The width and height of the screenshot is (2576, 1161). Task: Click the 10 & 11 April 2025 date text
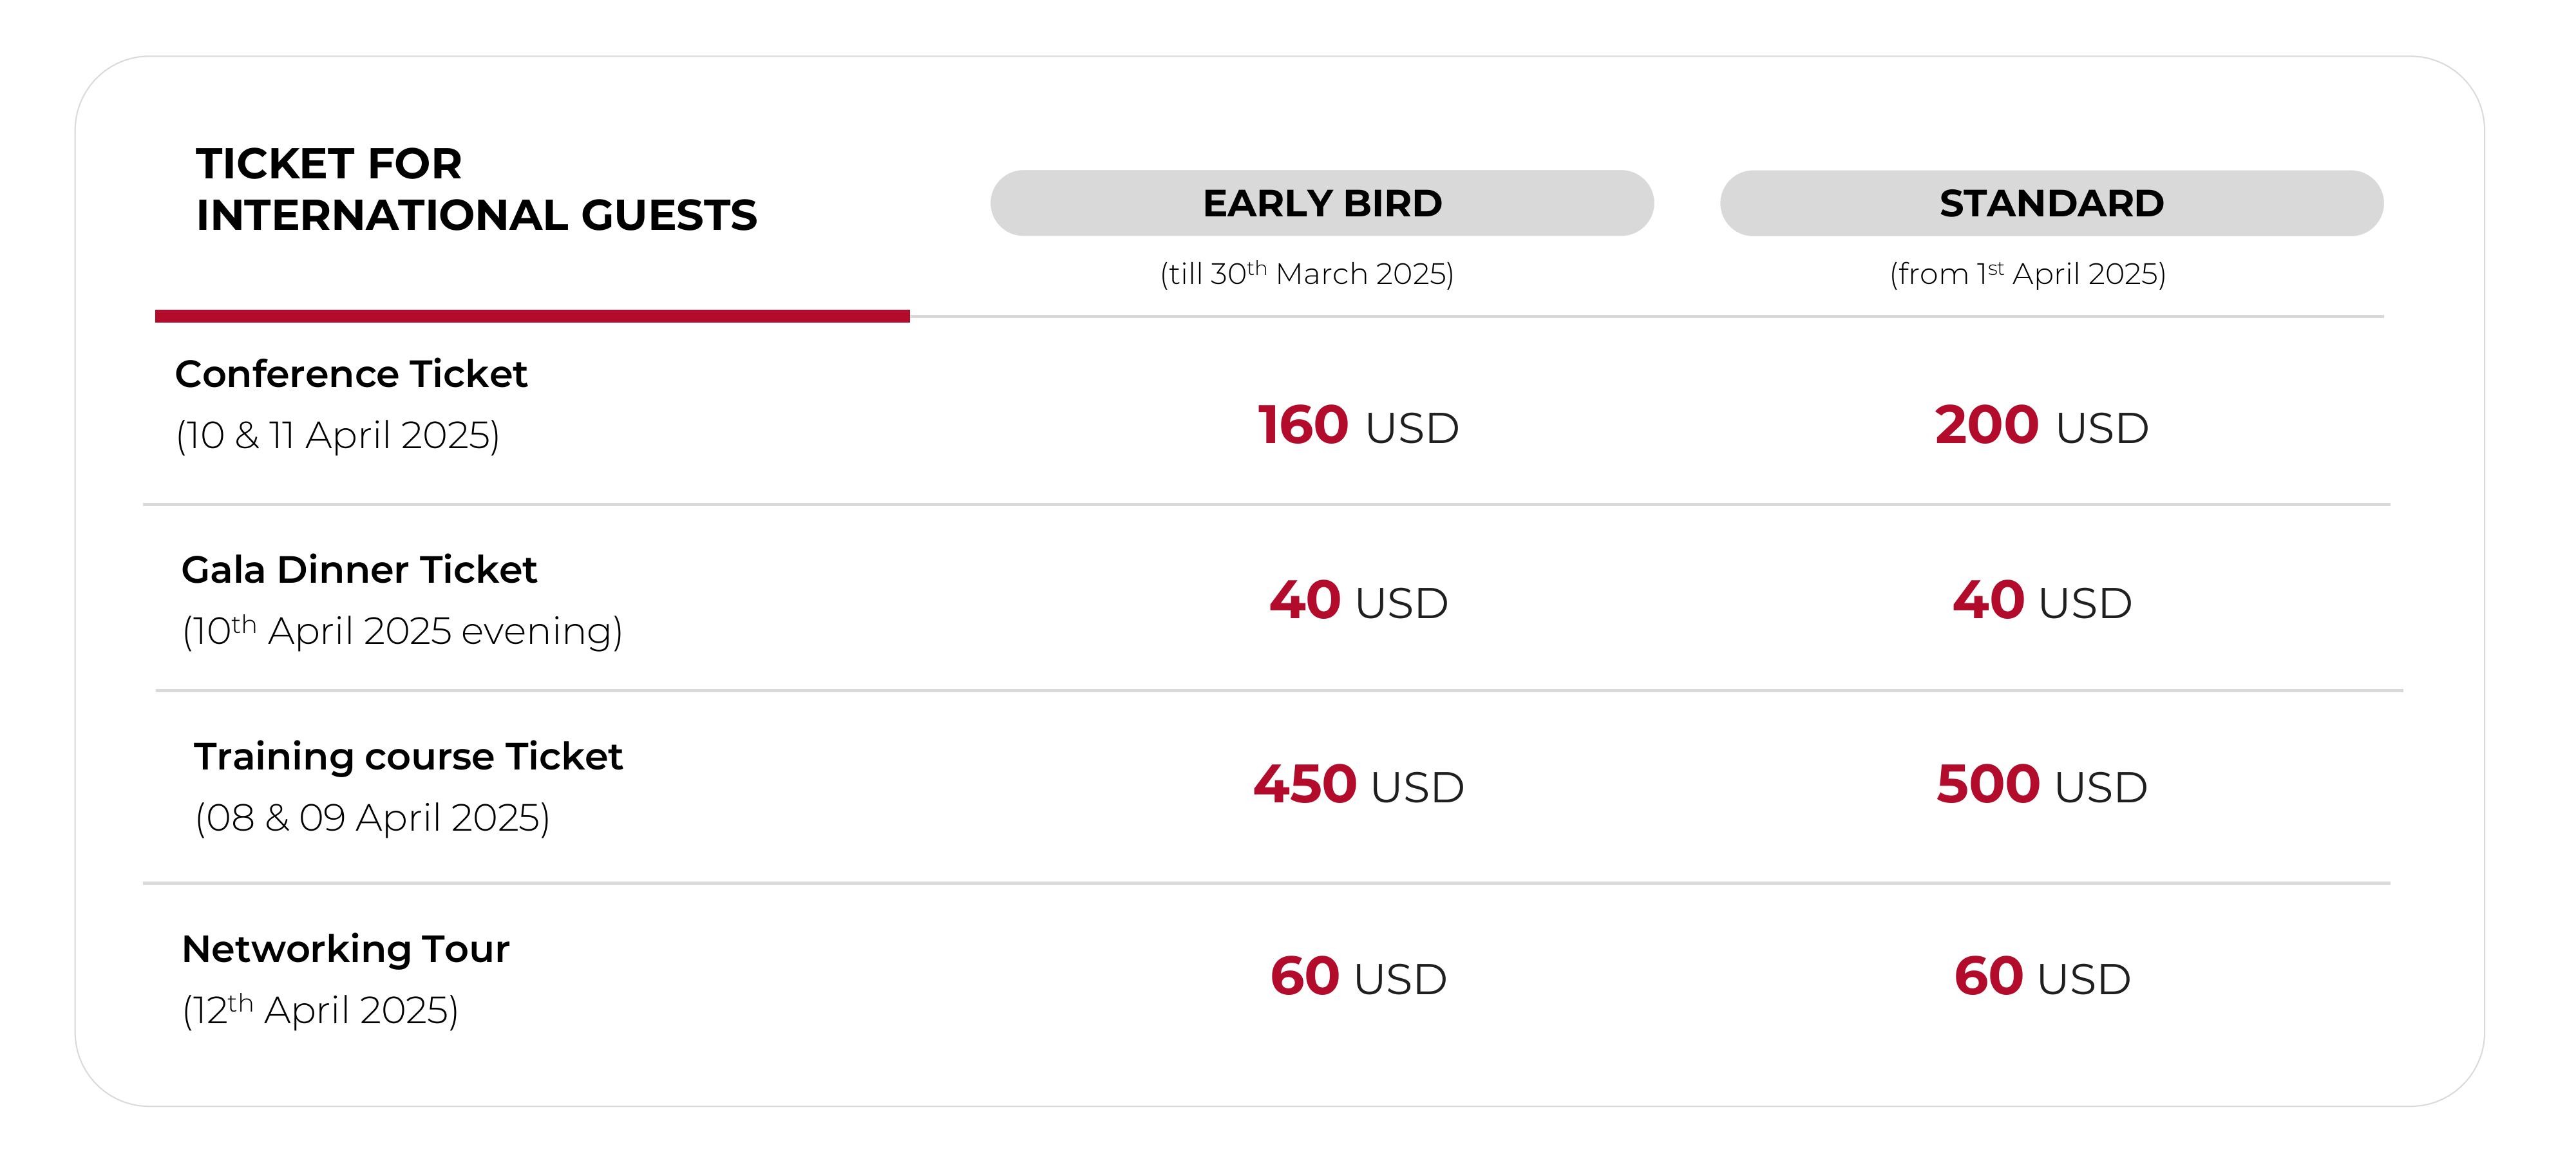[x=338, y=436]
